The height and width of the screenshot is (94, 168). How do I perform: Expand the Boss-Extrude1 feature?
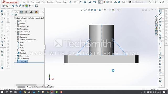point(15,56)
